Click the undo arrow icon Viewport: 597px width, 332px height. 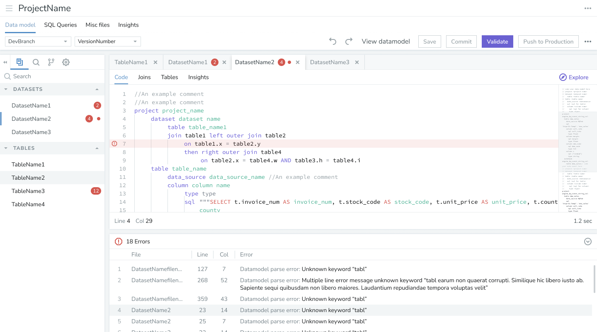pyautogui.click(x=332, y=41)
